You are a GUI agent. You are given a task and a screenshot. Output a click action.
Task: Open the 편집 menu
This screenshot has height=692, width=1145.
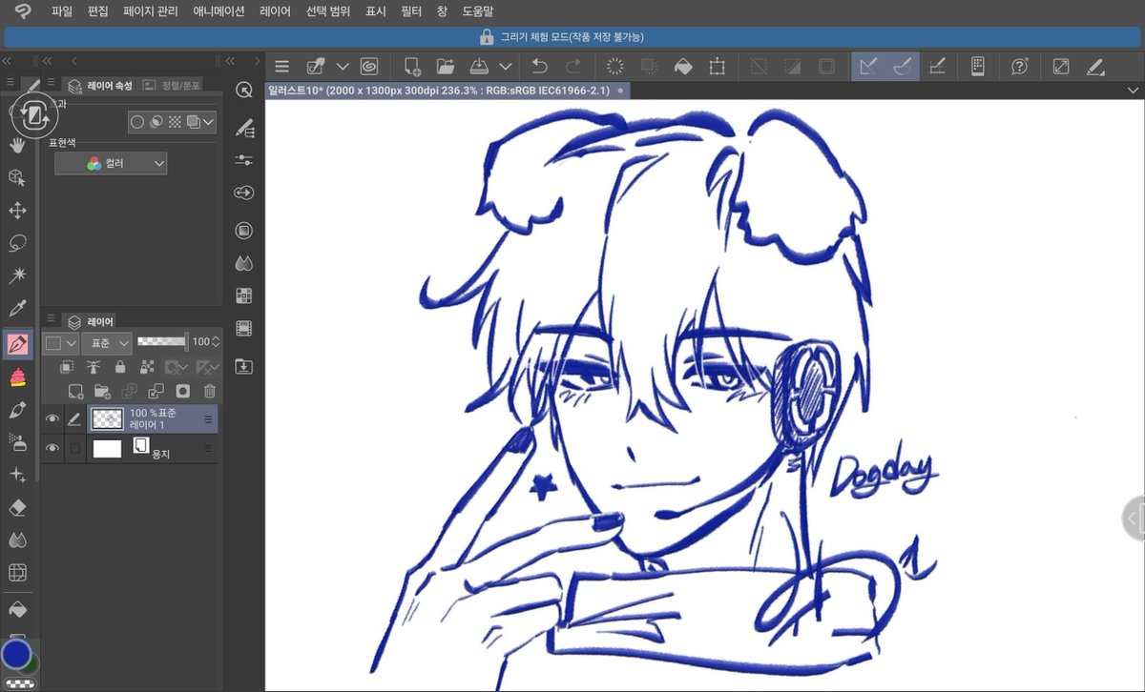[98, 11]
